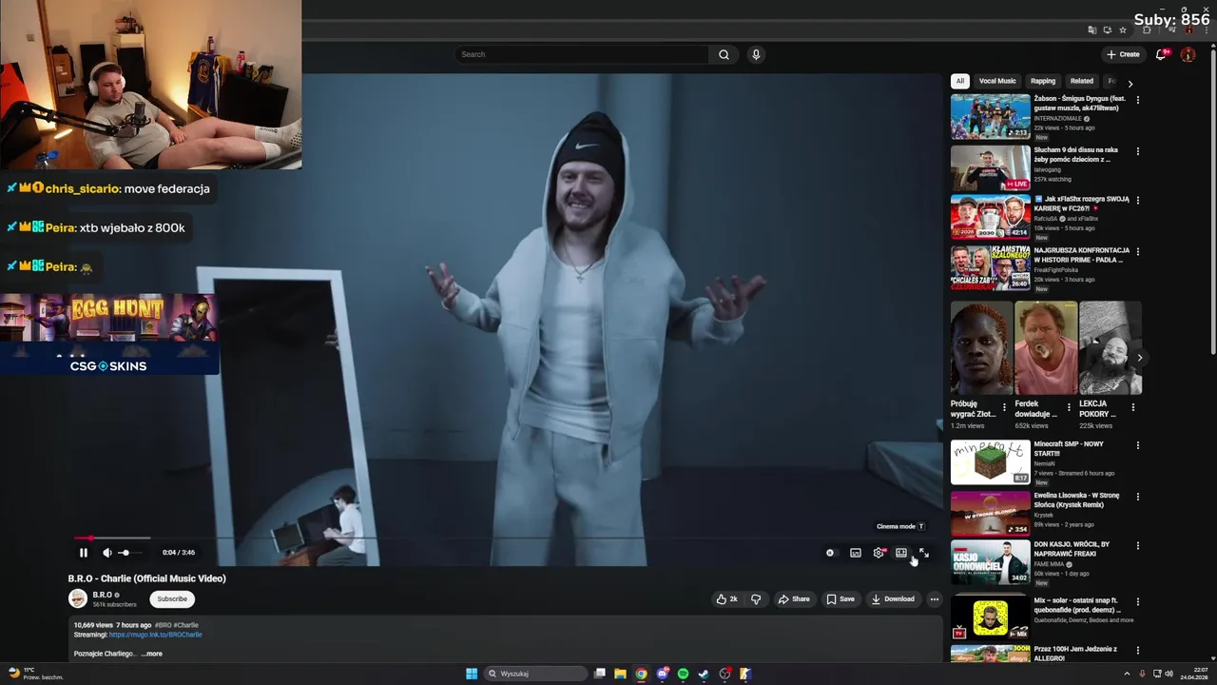Image resolution: width=1217 pixels, height=685 pixels.
Task: Click the install app icon in address bar
Action: [1108, 30]
